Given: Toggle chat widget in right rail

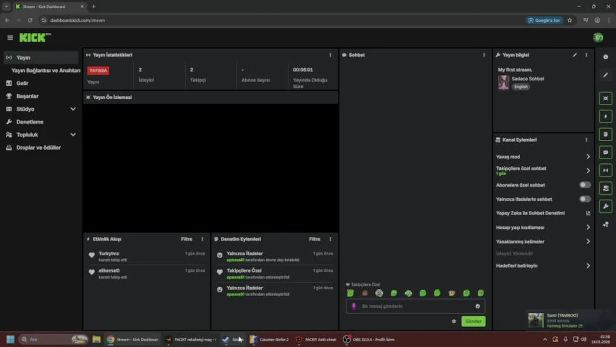Looking at the screenshot, I should click(x=605, y=152).
